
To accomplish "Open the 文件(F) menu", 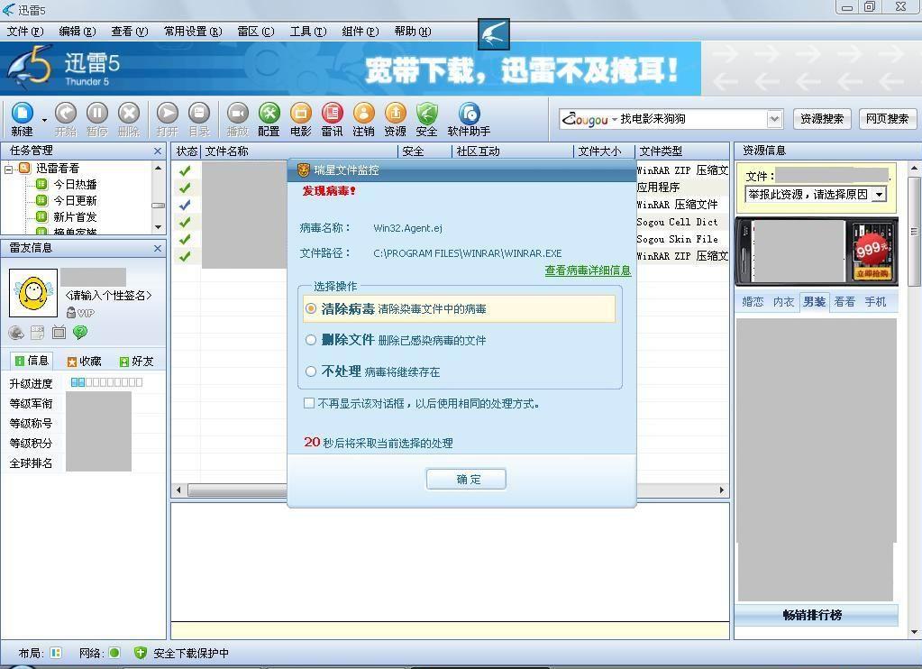I will point(25,32).
